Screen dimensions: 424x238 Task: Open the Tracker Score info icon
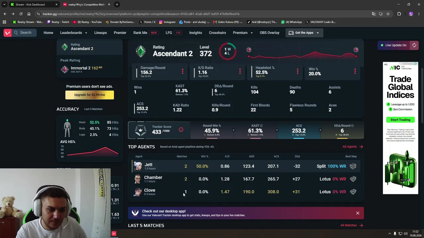coord(181,130)
